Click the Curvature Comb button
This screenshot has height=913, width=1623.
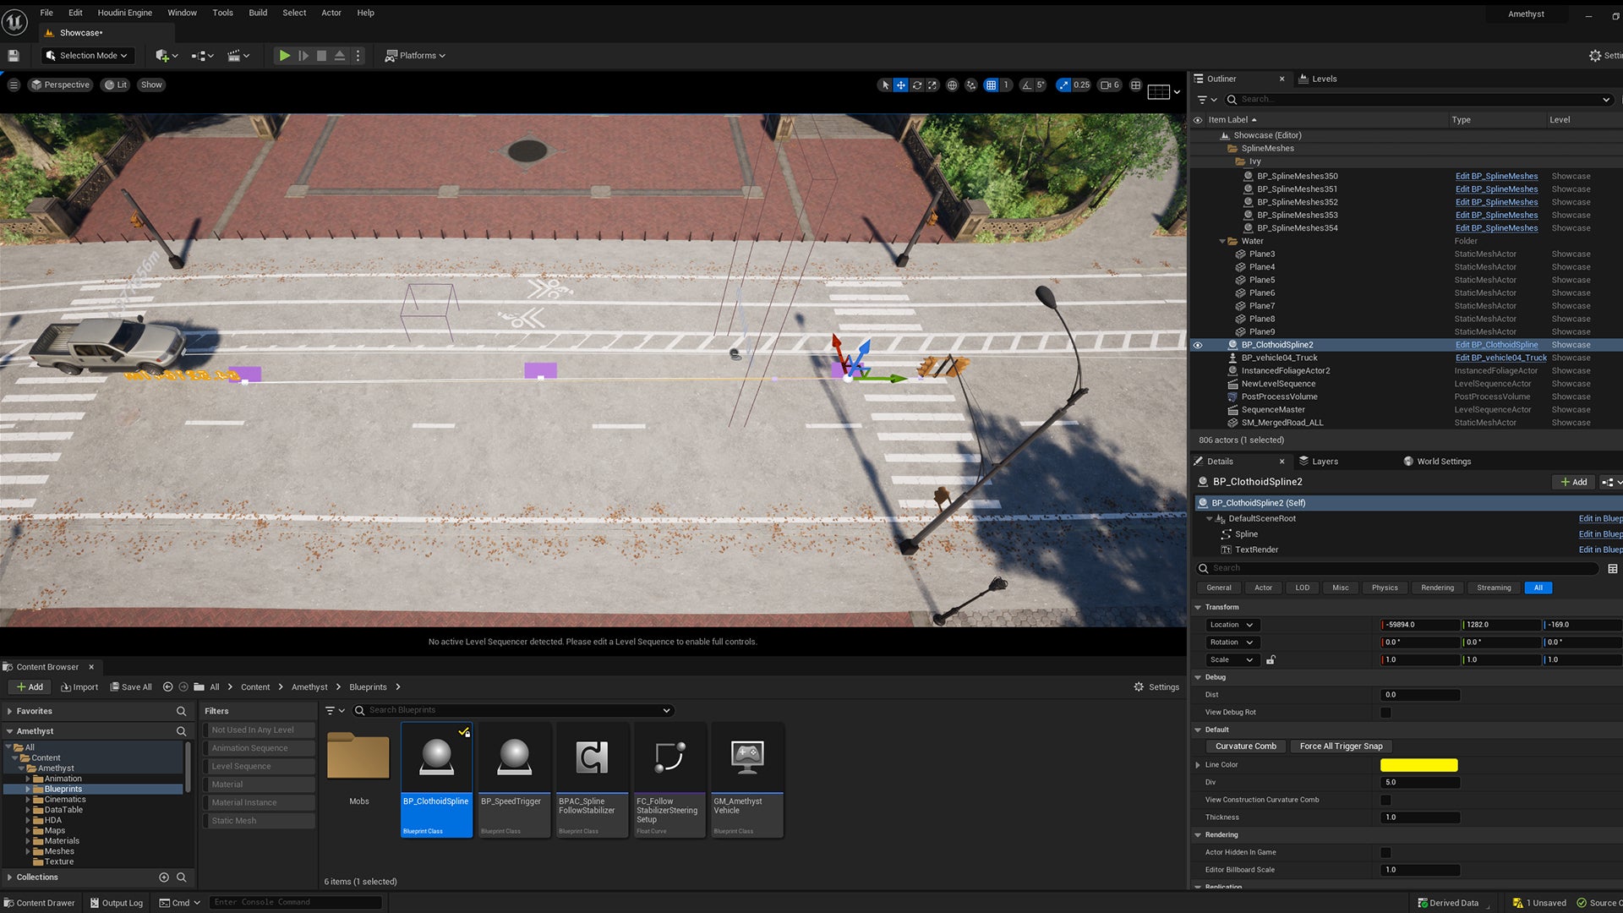1245,746
